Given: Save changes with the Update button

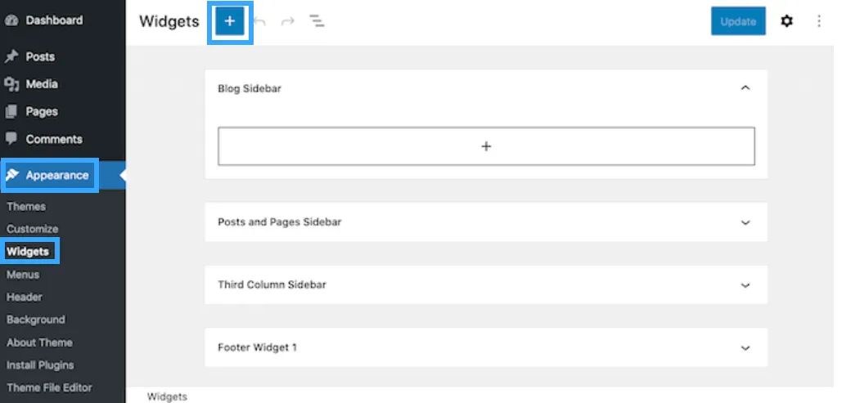Looking at the screenshot, I should coord(738,21).
